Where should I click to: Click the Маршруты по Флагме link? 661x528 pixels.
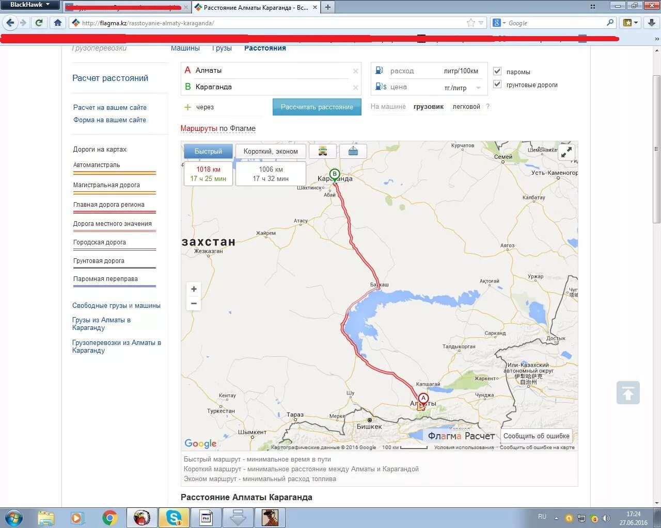218,128
